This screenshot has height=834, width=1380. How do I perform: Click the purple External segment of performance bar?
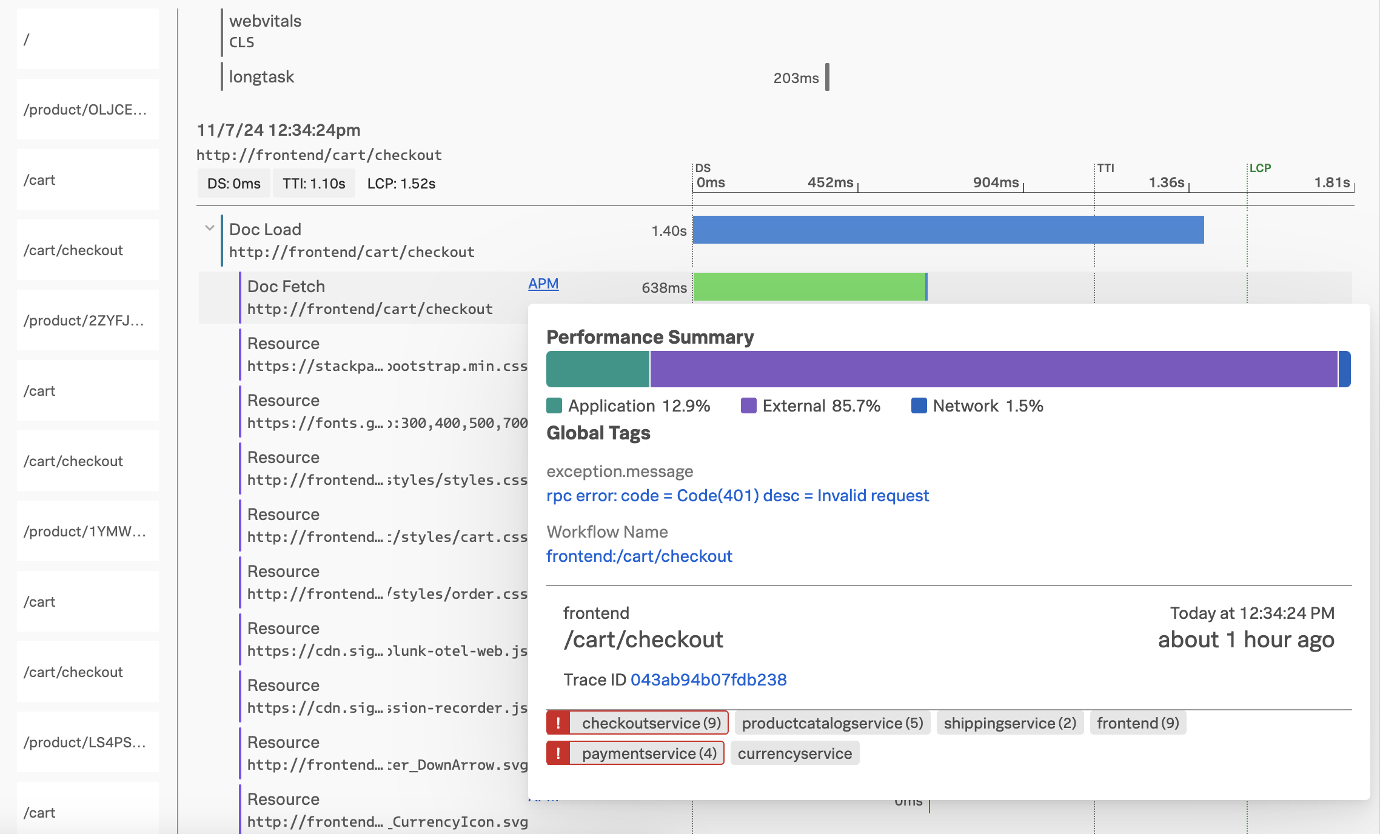[993, 369]
